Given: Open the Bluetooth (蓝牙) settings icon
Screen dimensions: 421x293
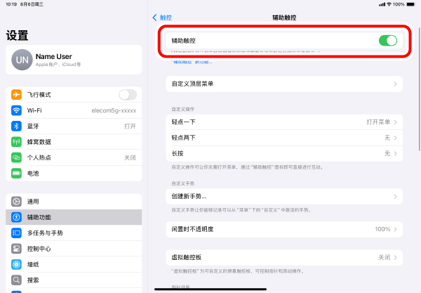Looking at the screenshot, I should click(x=15, y=126).
